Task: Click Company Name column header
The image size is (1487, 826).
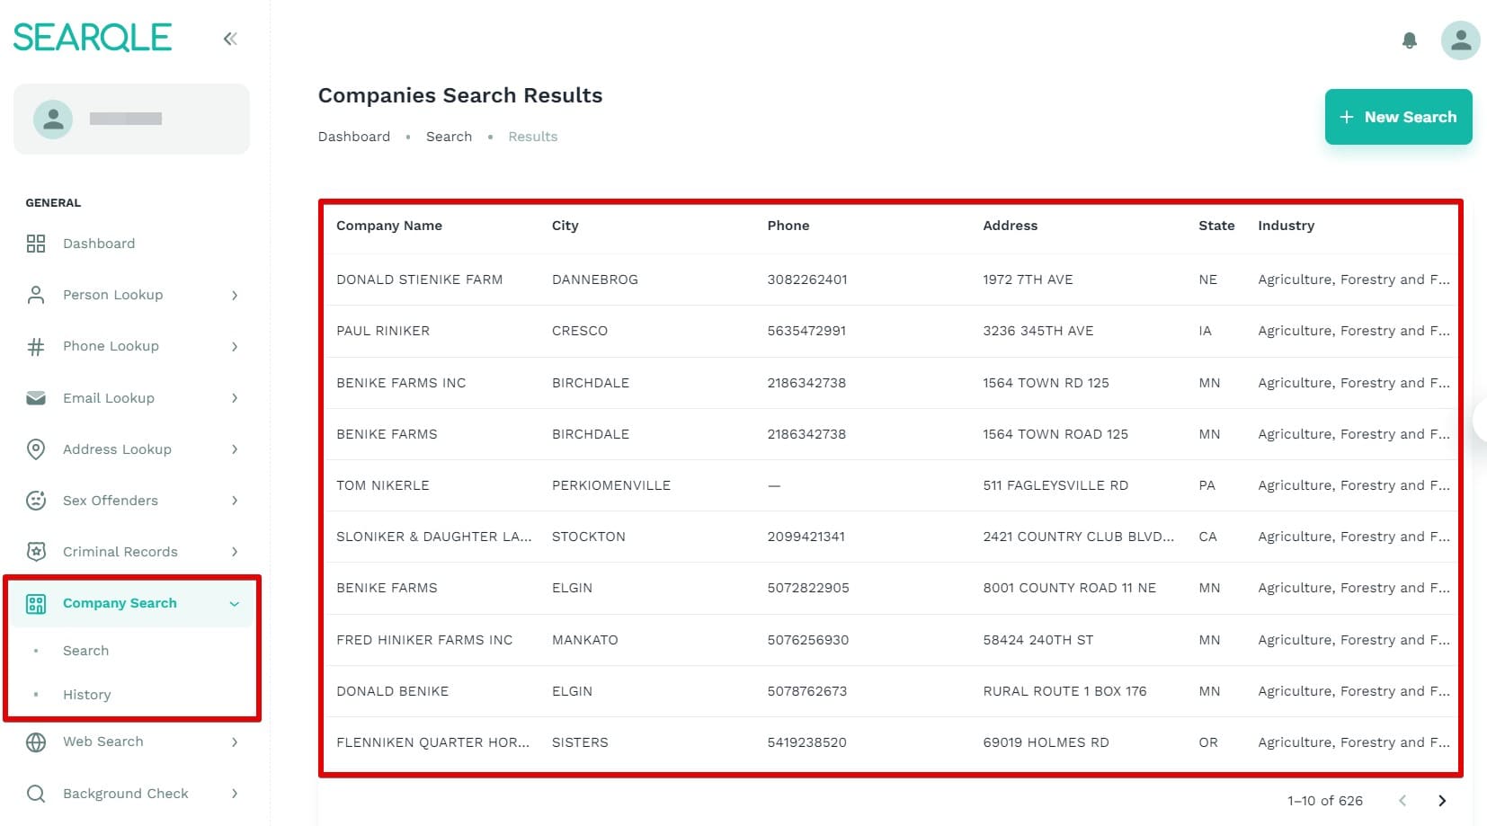Action: coord(389,226)
